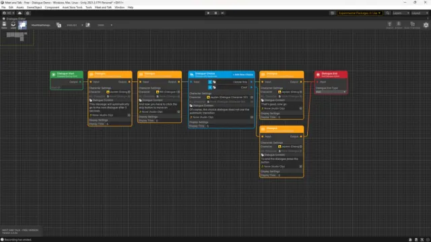Open the Help menu
The width and height of the screenshot is (431, 242).
[131, 7]
